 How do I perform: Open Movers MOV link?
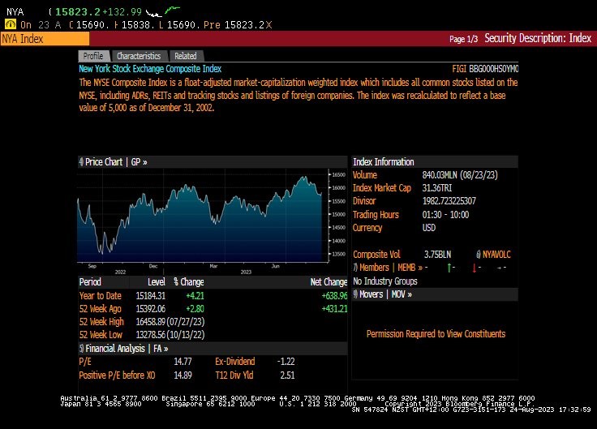coord(383,294)
